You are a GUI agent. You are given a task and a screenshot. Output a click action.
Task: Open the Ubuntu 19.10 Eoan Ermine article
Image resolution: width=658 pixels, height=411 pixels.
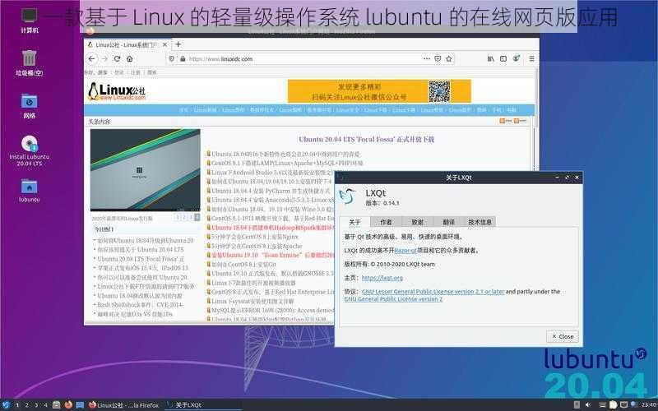pos(273,255)
